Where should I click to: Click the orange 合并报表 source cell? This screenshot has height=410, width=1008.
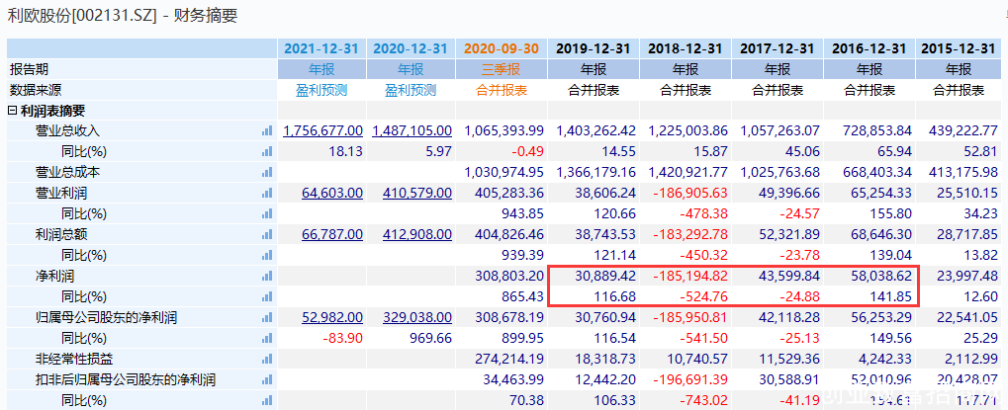point(502,91)
